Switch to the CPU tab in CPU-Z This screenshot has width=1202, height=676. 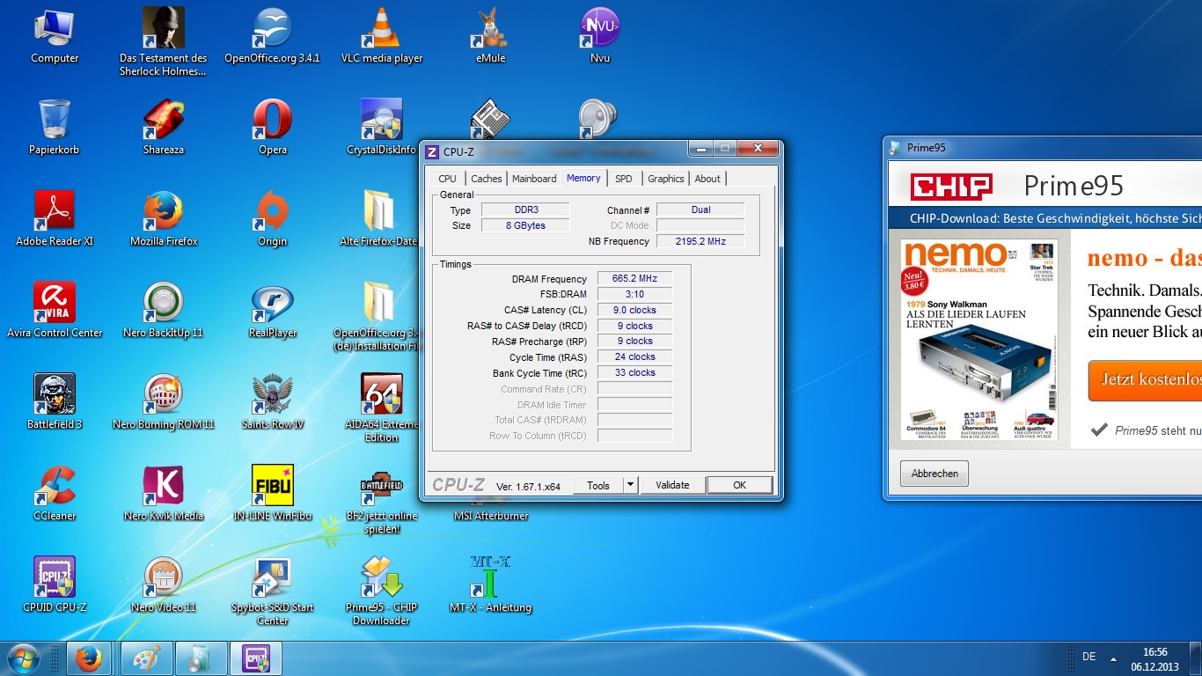(448, 179)
